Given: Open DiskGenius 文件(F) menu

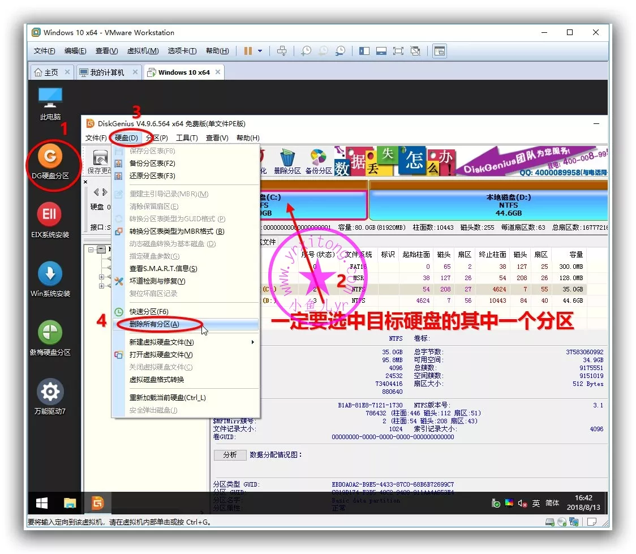Looking at the screenshot, I should (x=96, y=138).
